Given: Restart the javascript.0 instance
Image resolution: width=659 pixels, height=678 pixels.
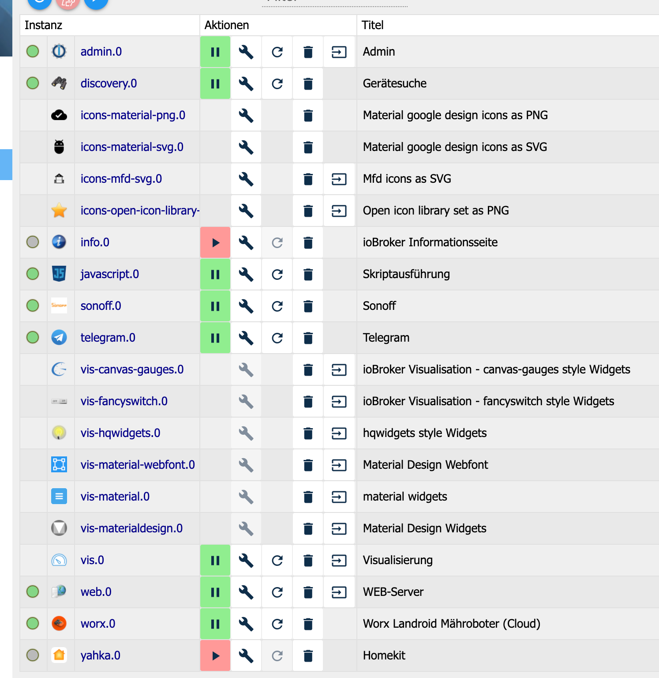Looking at the screenshot, I should (x=277, y=275).
